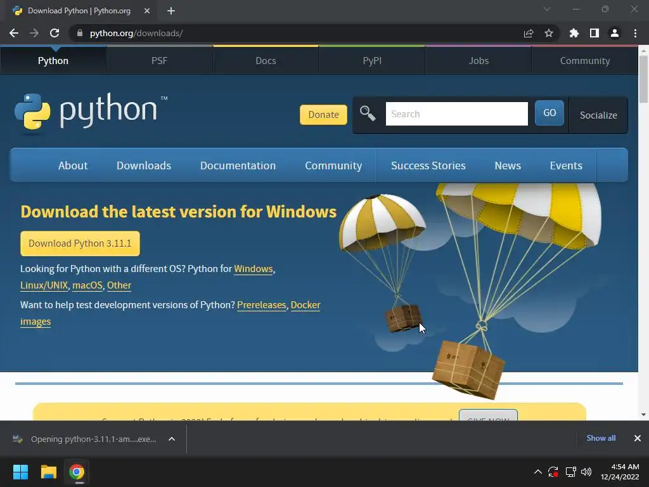This screenshot has height=487, width=649.
Task: Select the Docs top-bar tab
Action: 266,61
